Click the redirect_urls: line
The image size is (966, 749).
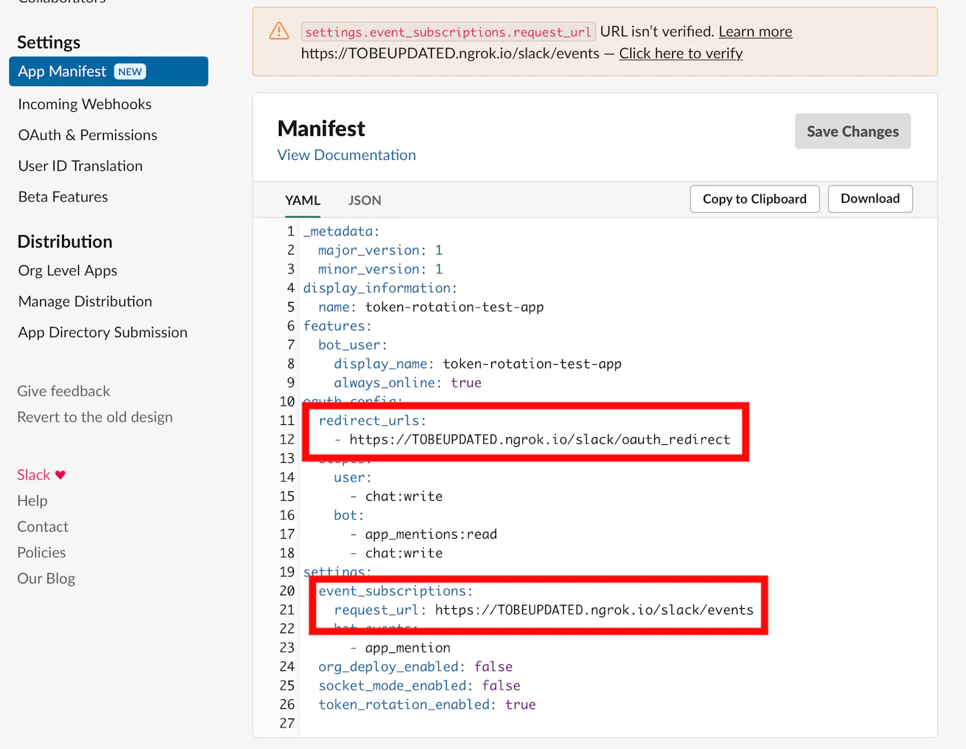pos(373,421)
